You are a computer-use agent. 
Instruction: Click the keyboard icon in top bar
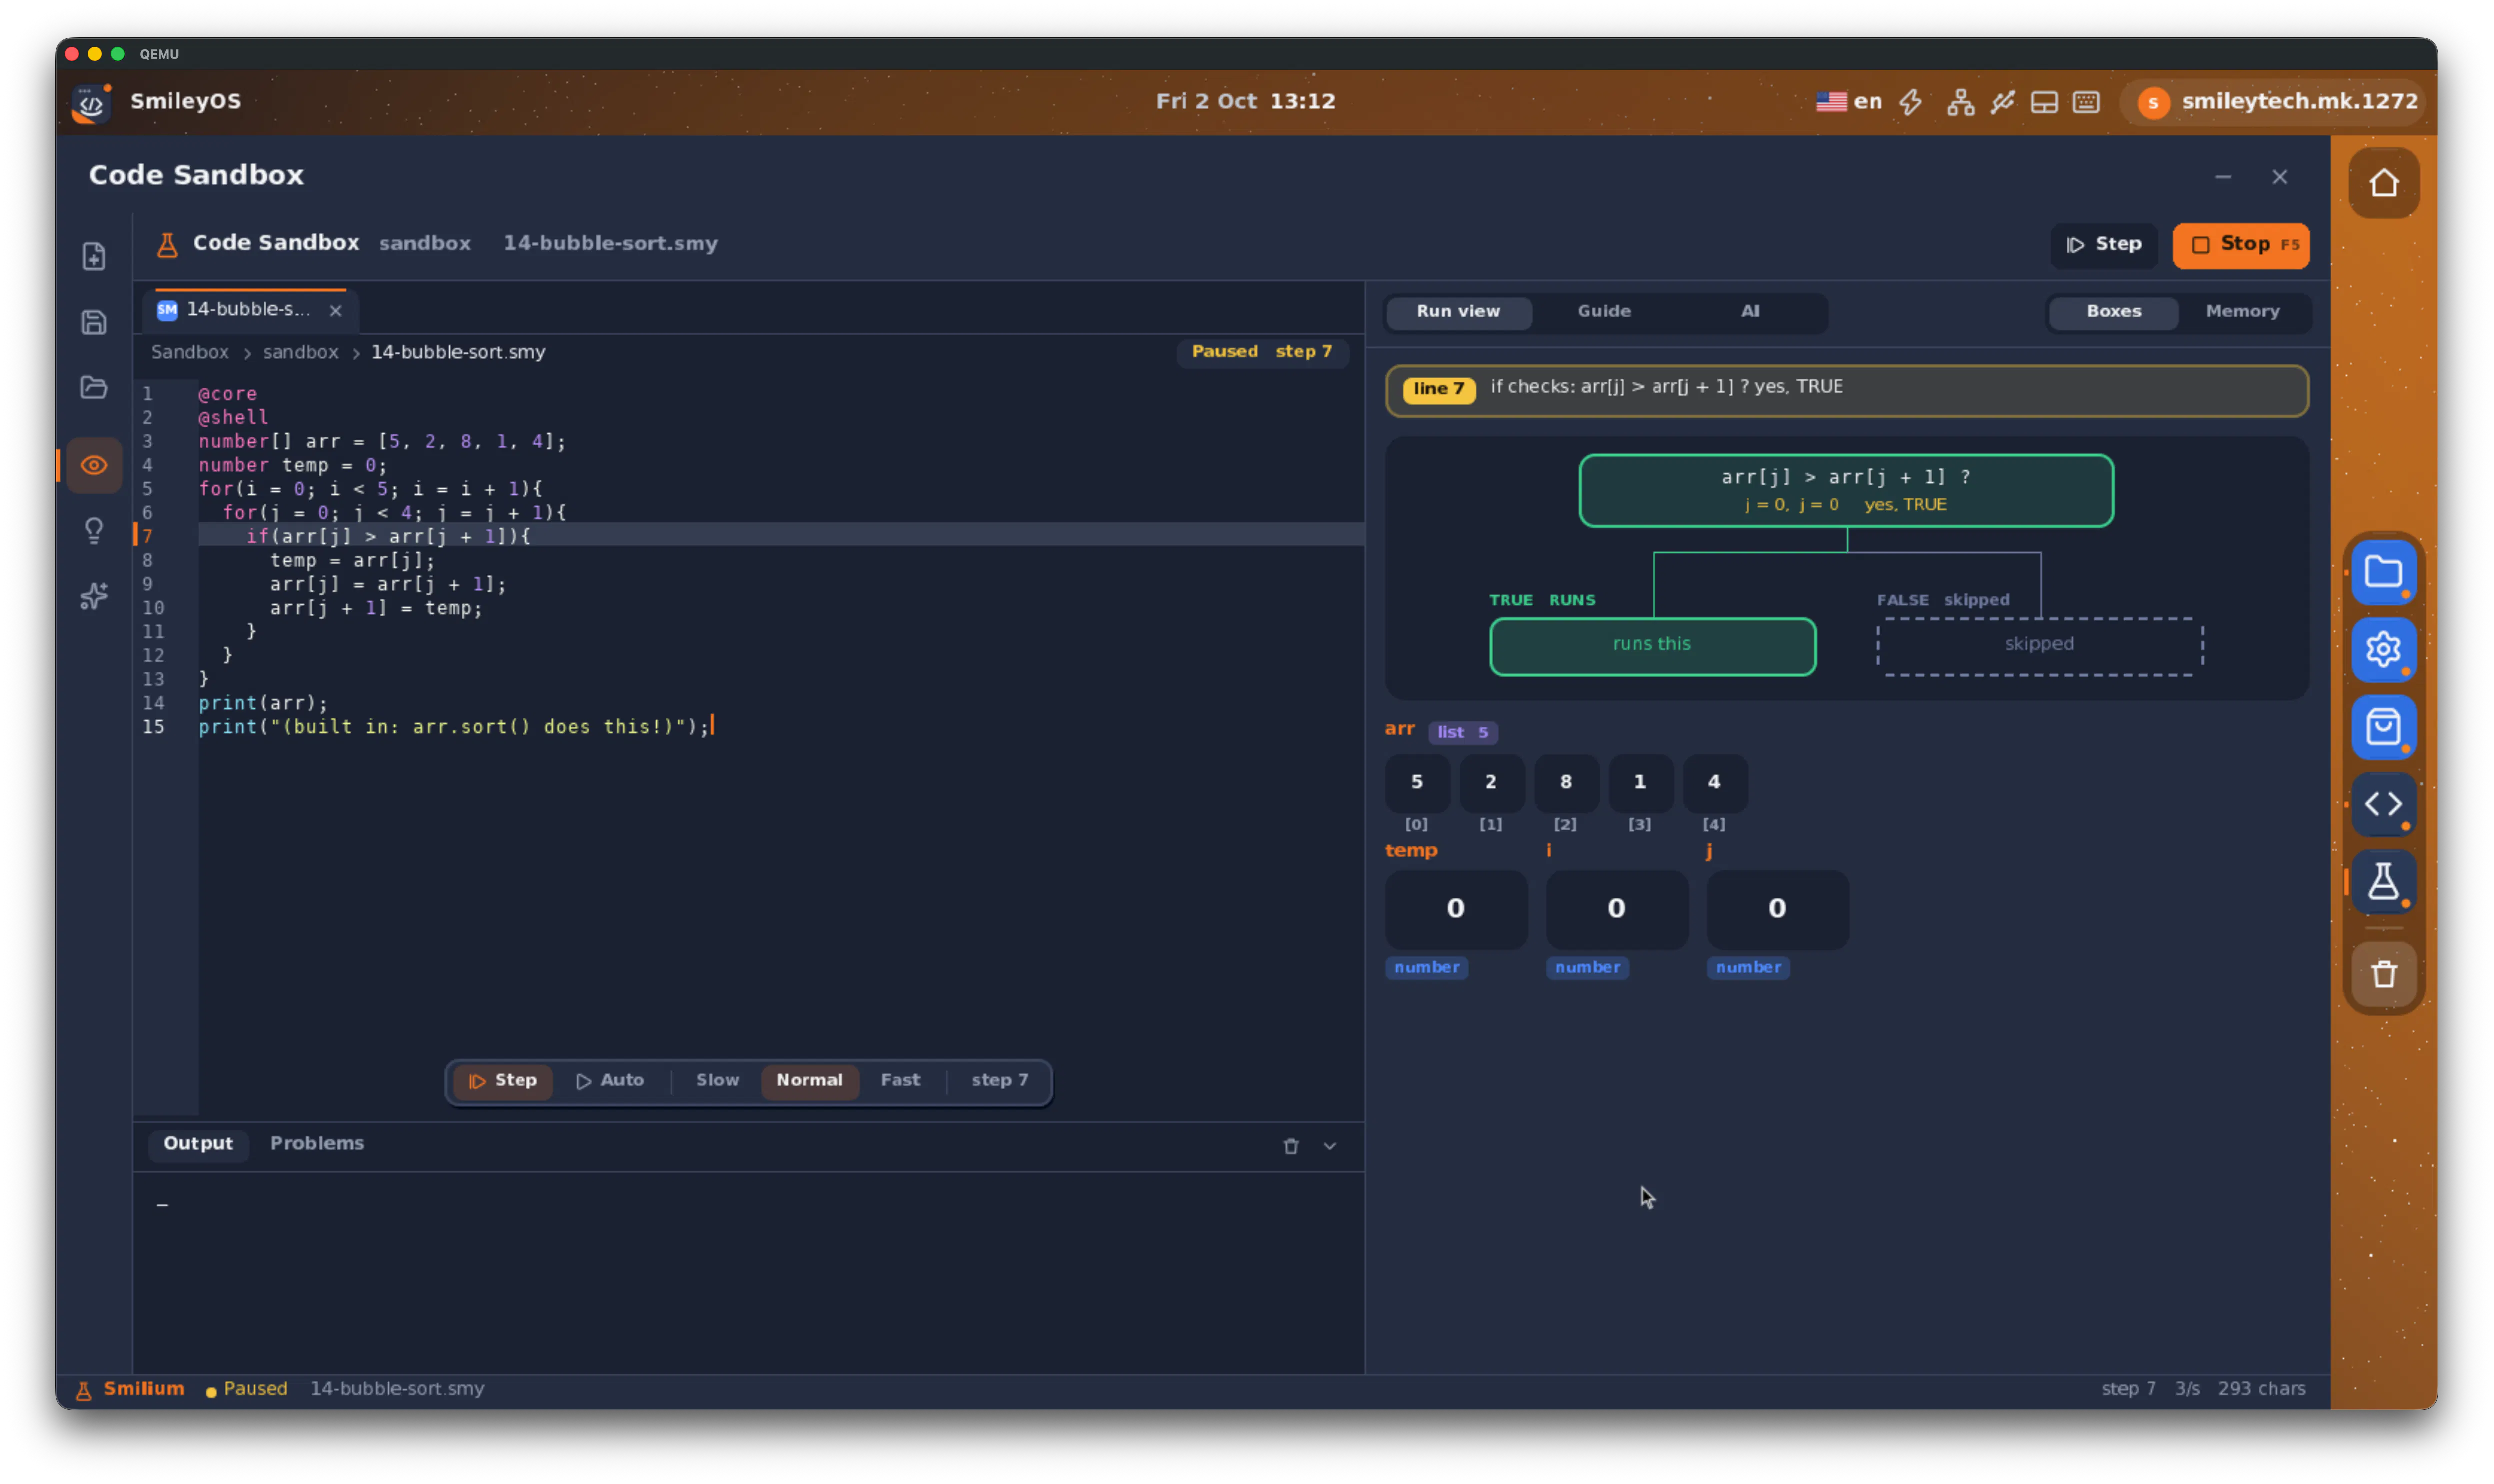(x=2086, y=102)
